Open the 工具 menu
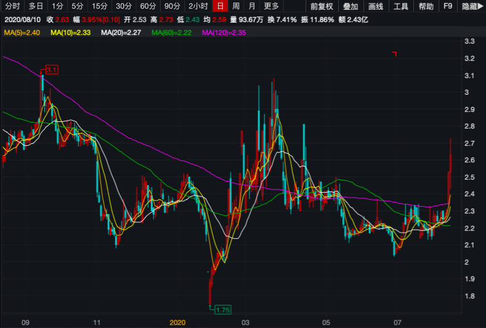The width and height of the screenshot is (486, 328). [x=400, y=6]
